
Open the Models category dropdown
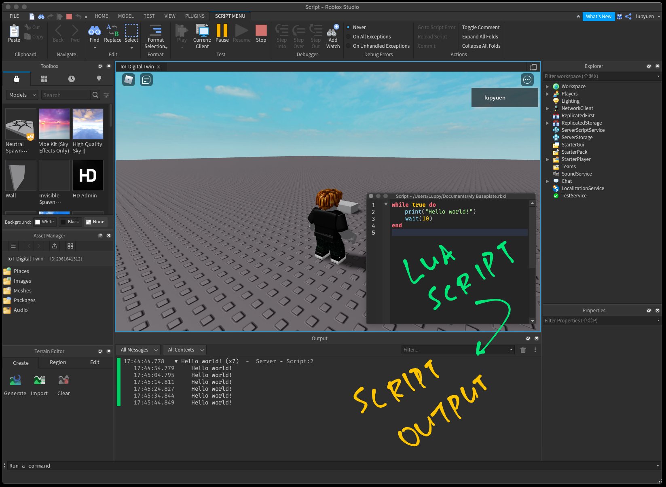coord(22,95)
